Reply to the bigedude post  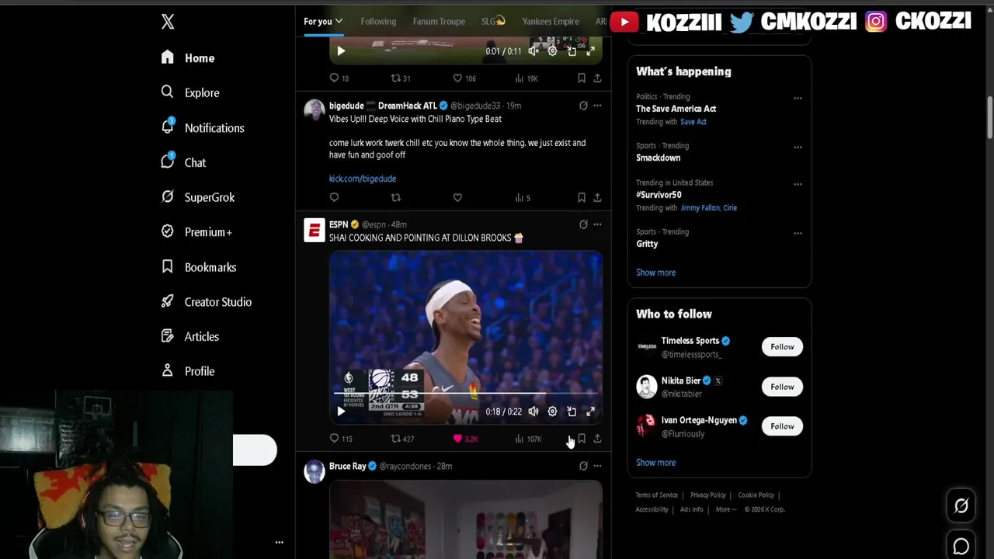click(x=335, y=198)
